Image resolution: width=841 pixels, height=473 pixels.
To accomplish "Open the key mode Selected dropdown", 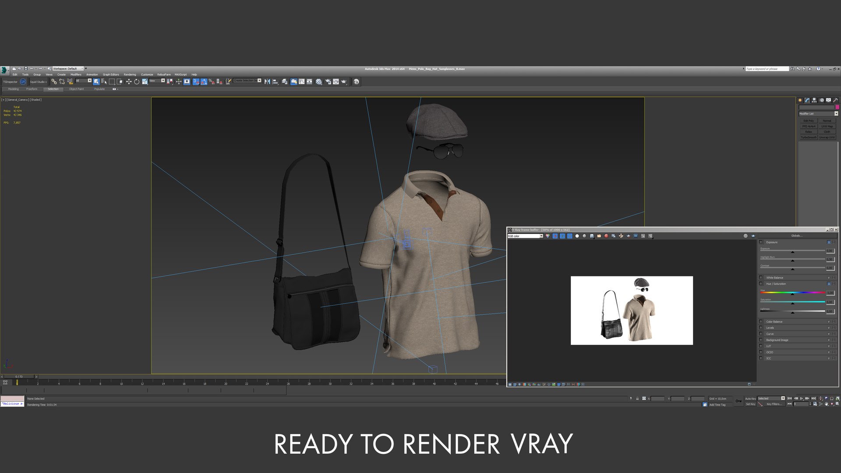I will 771,399.
